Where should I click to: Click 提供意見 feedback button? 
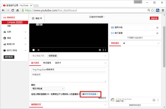pos(9,57)
